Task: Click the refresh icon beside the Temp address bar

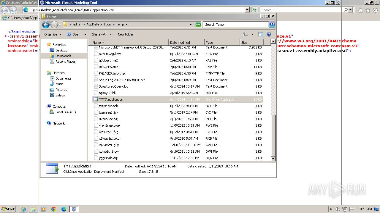Action: [x=198, y=25]
